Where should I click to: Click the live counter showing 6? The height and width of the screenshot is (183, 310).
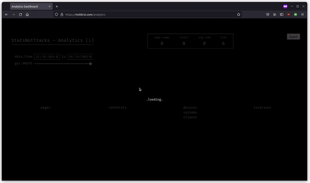223,43
